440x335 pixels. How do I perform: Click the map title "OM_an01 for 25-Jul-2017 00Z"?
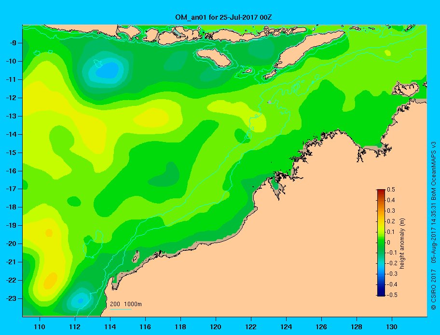tap(223, 17)
